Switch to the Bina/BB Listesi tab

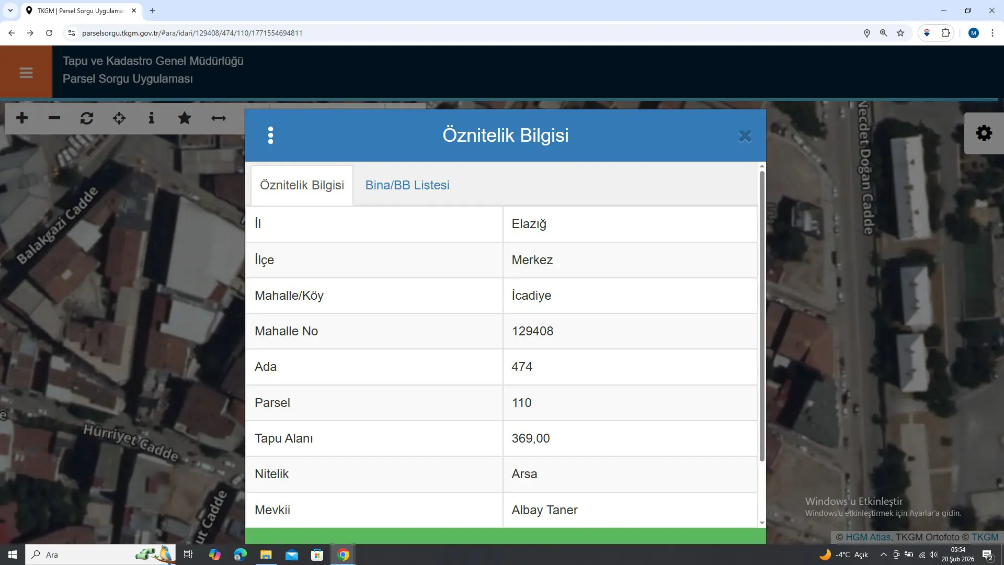click(x=407, y=185)
